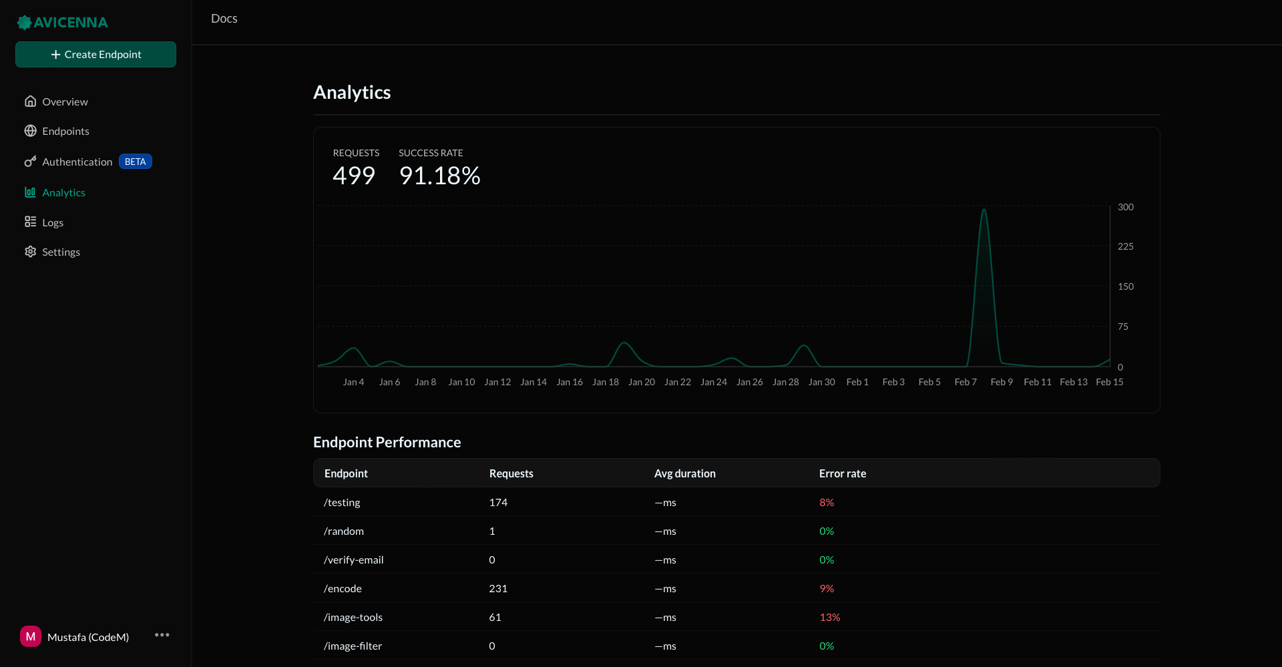The image size is (1282, 667).
Task: Click the Logs list icon
Action: [x=30, y=222]
